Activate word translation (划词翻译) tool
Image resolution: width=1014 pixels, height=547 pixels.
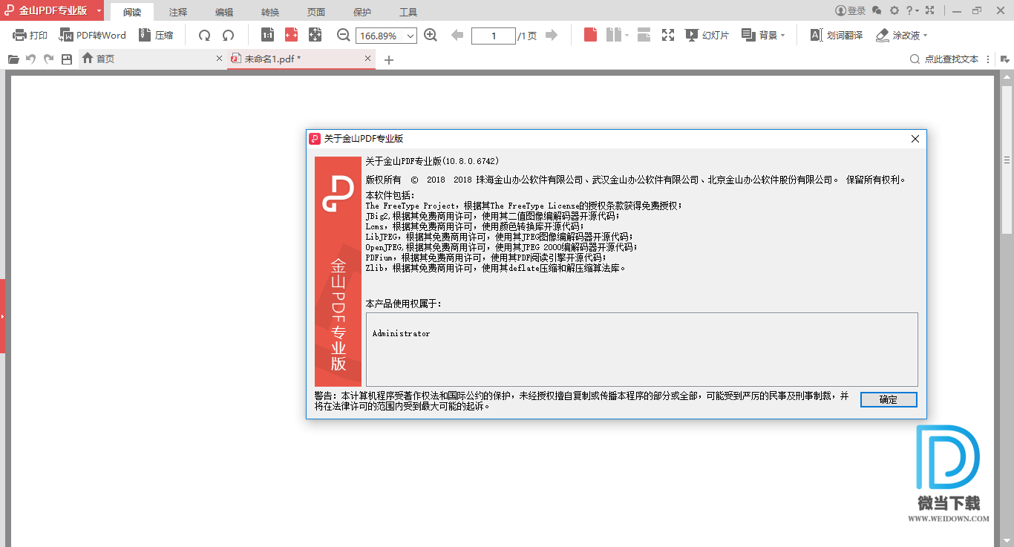point(836,35)
